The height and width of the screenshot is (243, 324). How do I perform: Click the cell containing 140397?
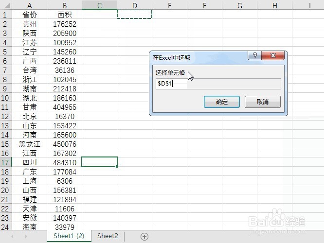tap(65, 218)
